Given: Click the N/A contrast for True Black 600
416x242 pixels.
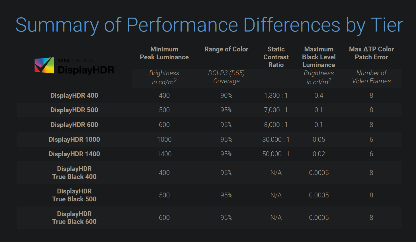Looking at the screenshot, I should point(276,218).
